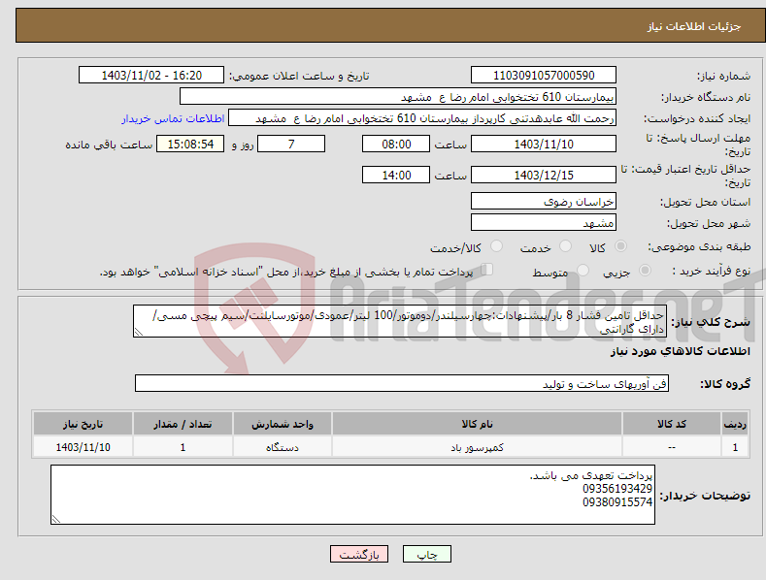Click the goods group field فن آوریهای ساخت

(402, 384)
